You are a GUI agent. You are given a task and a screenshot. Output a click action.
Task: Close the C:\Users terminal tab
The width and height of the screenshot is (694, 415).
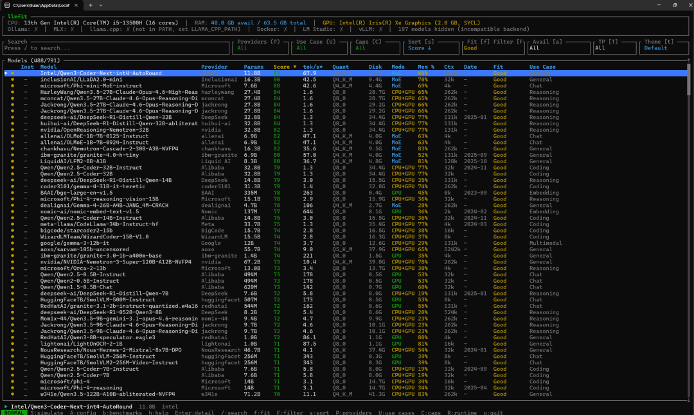click(76, 5)
